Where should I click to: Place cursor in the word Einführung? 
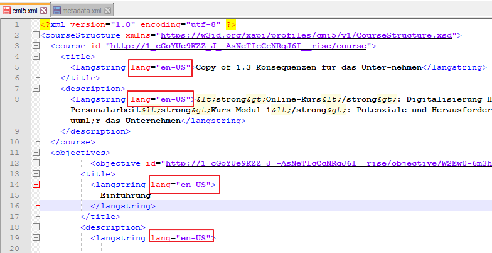[x=126, y=195]
